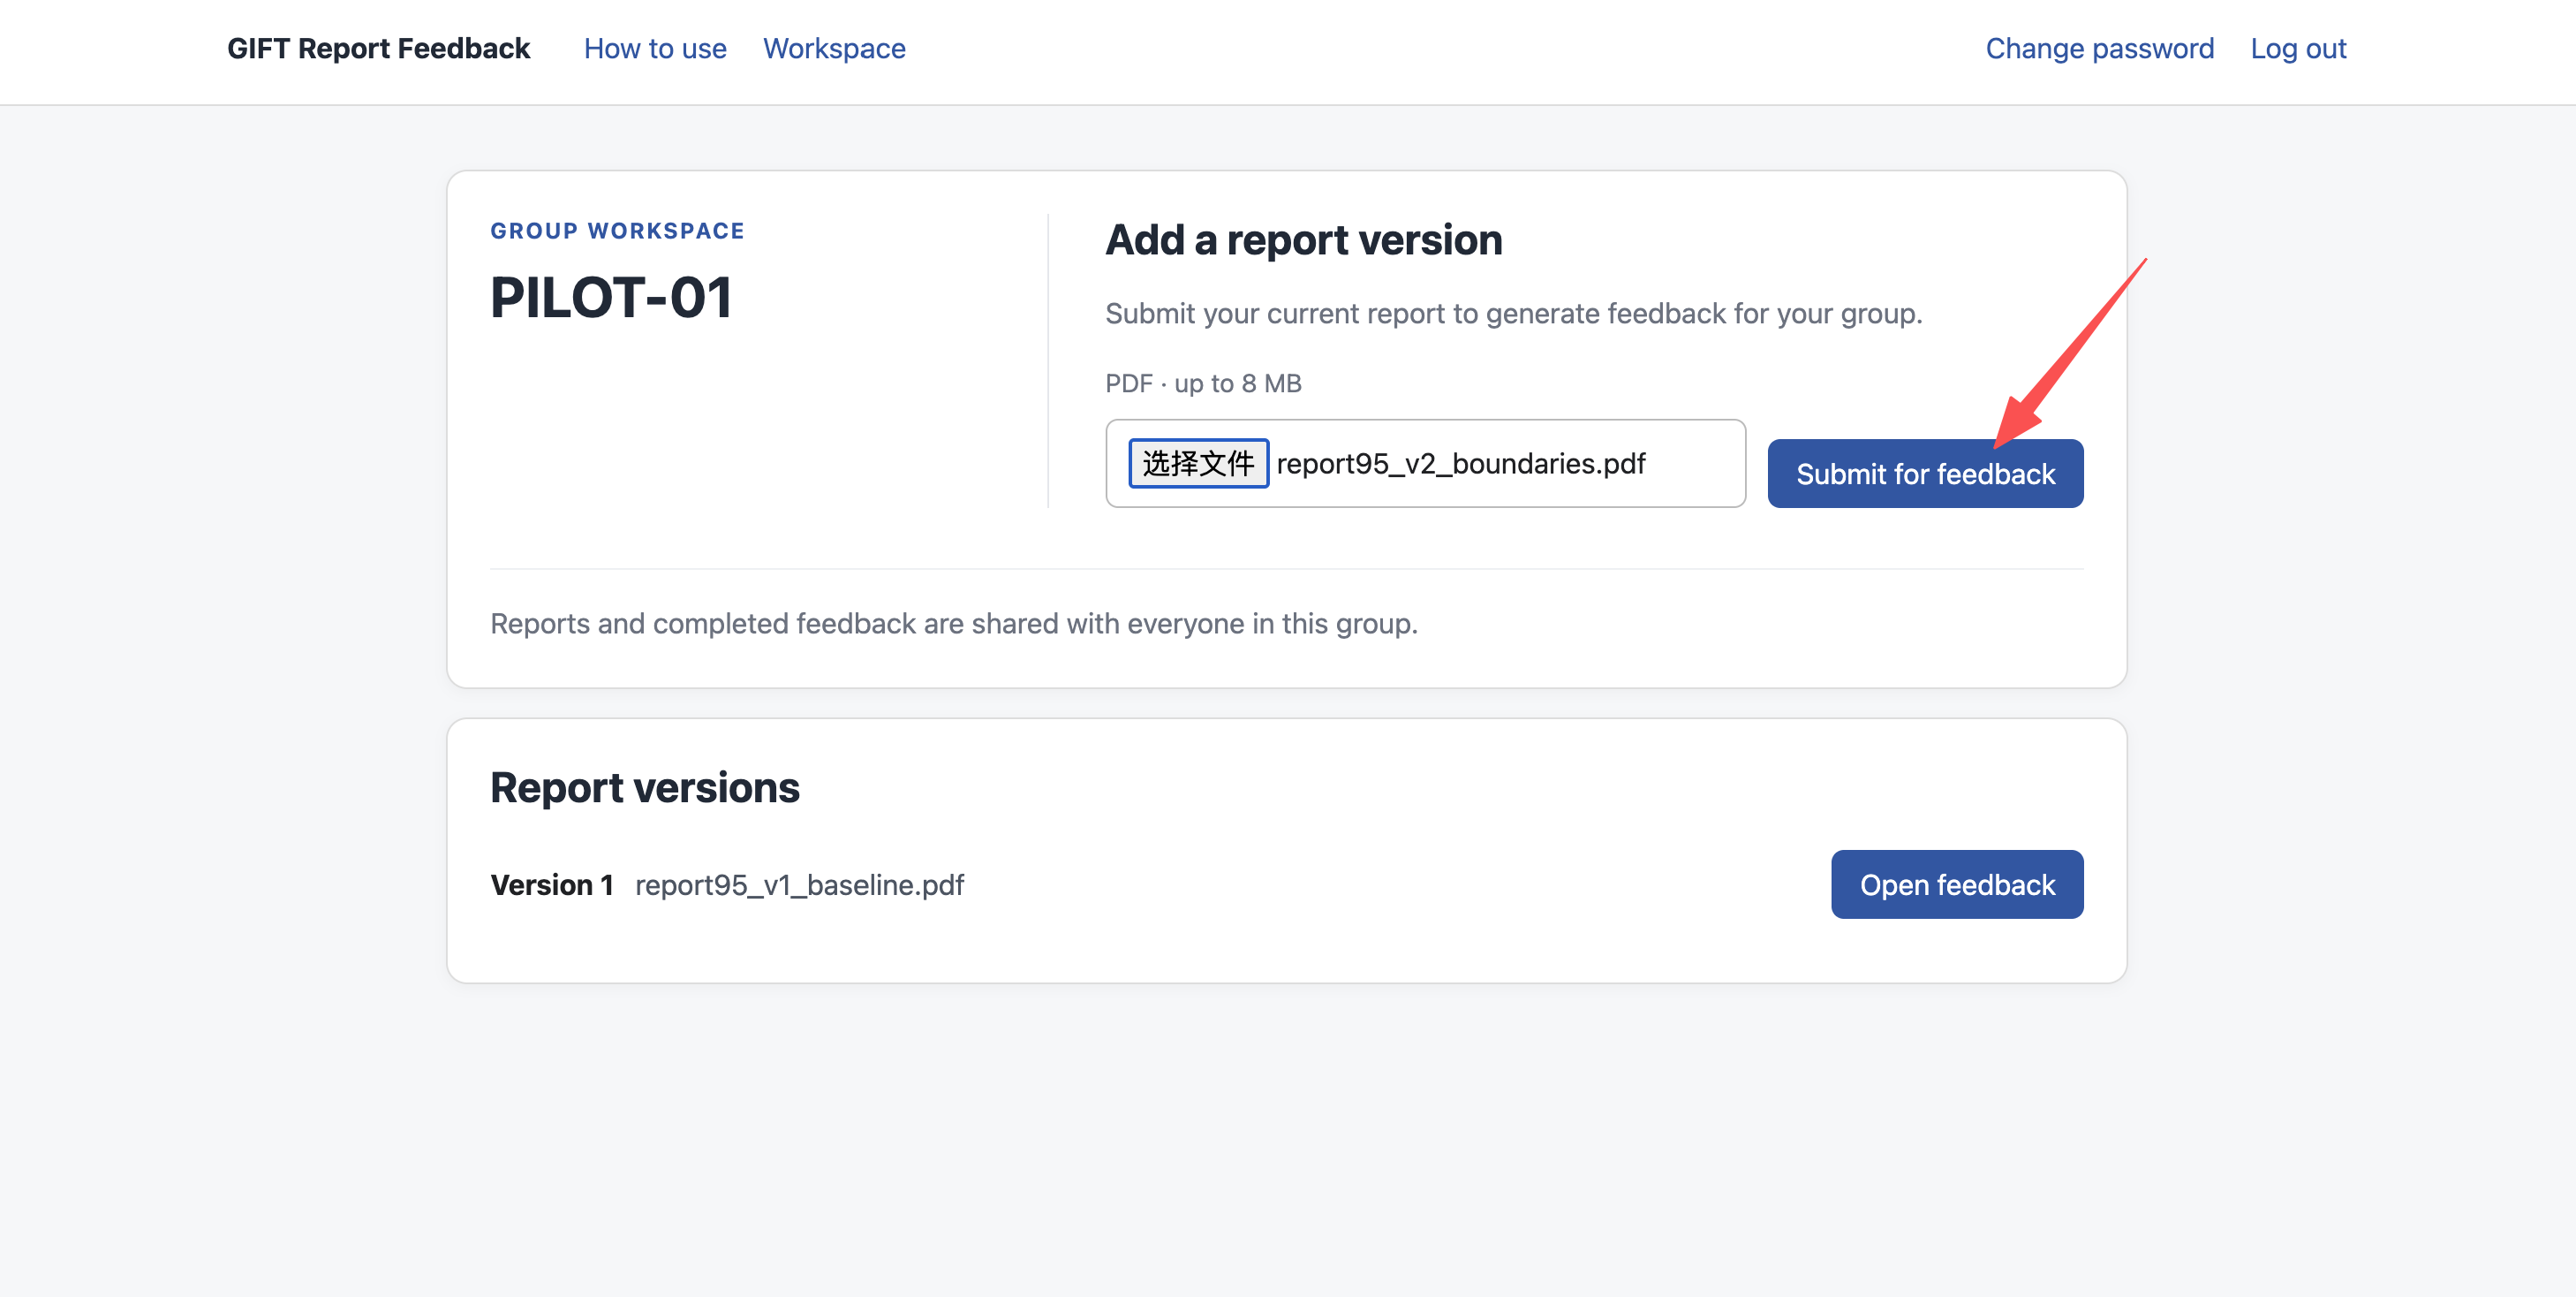Click the Change password link
The width and height of the screenshot is (2576, 1297).
(x=2099, y=48)
